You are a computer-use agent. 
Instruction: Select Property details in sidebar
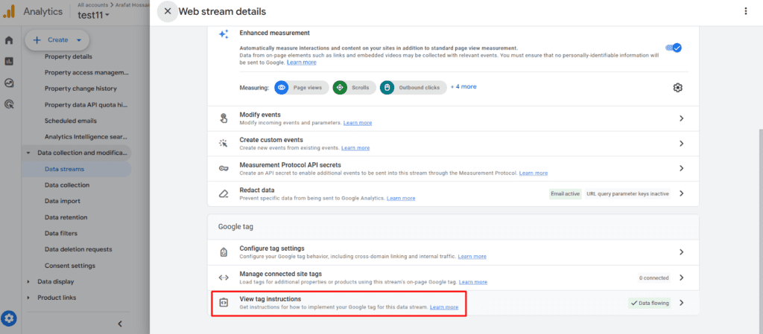click(x=68, y=57)
